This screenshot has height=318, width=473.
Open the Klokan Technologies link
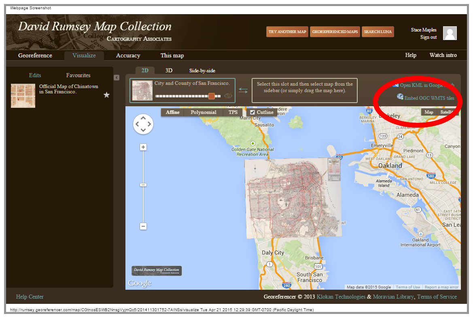(341, 297)
